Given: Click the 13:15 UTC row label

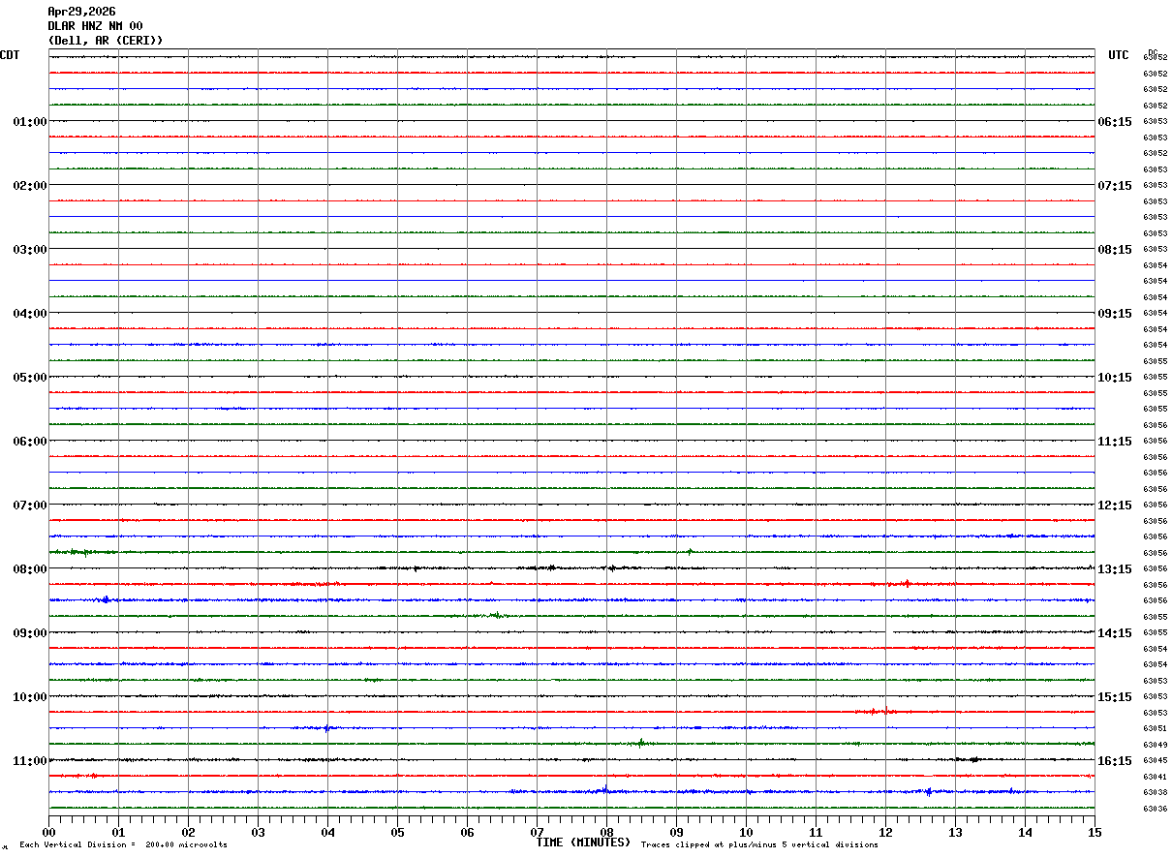Looking at the screenshot, I should click(x=1115, y=569).
